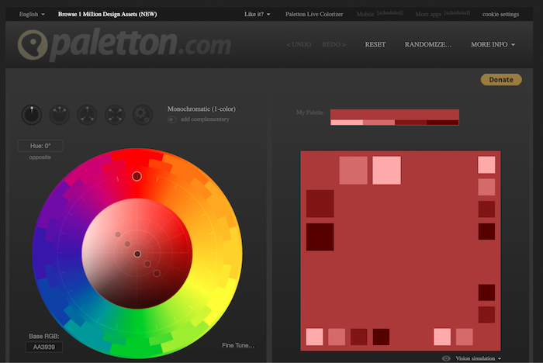Click the eye icon beside Vision simulation
The height and width of the screenshot is (363, 543).
tap(446, 358)
